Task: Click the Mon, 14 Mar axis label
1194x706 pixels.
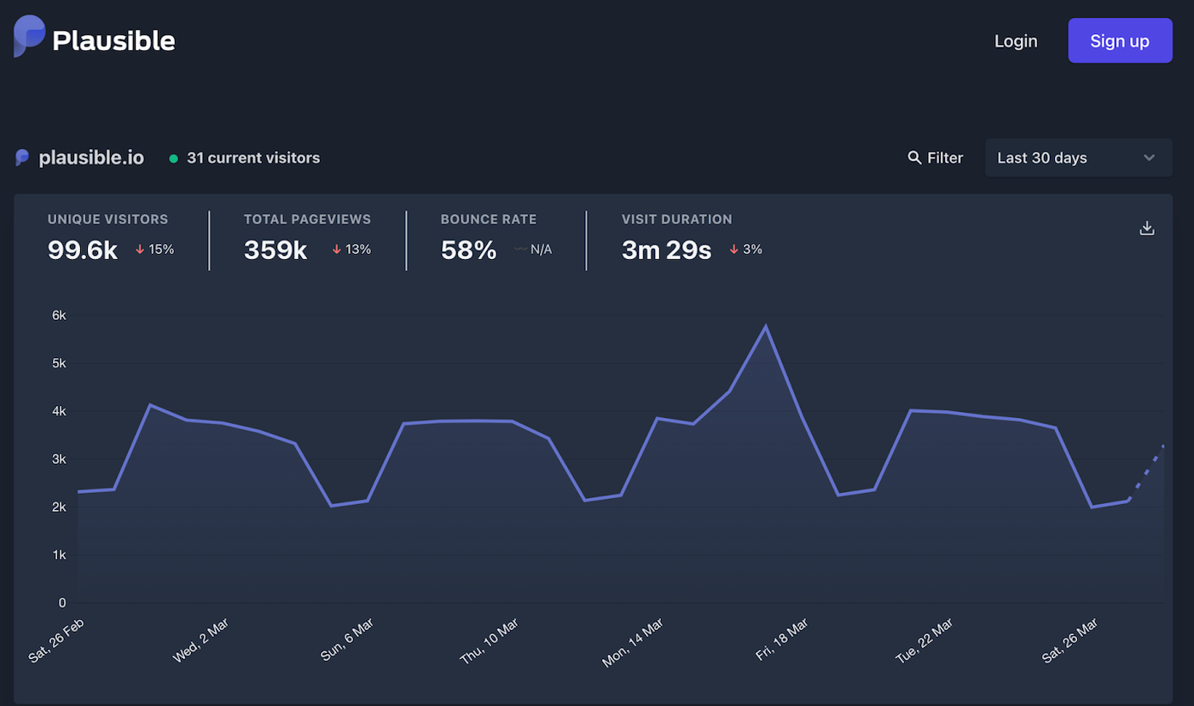Action: 633,643
